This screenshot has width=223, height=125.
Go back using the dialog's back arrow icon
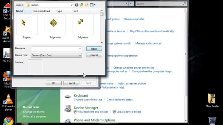pos(77,5)
